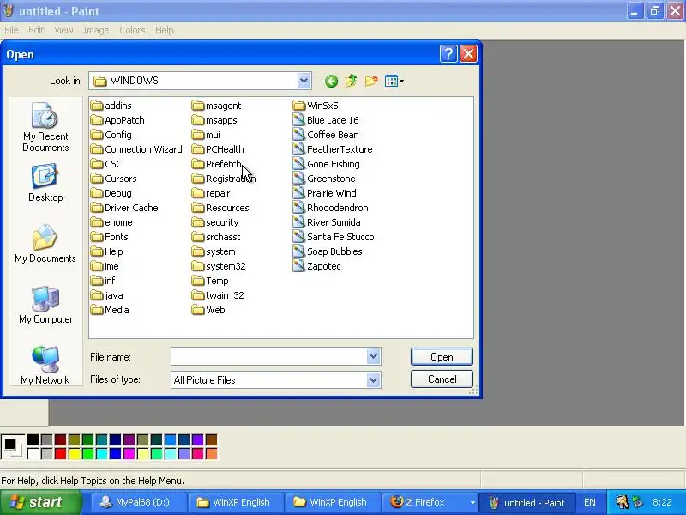The width and height of the screenshot is (686, 515).
Task: Select the Resources folder
Action: [x=220, y=208]
